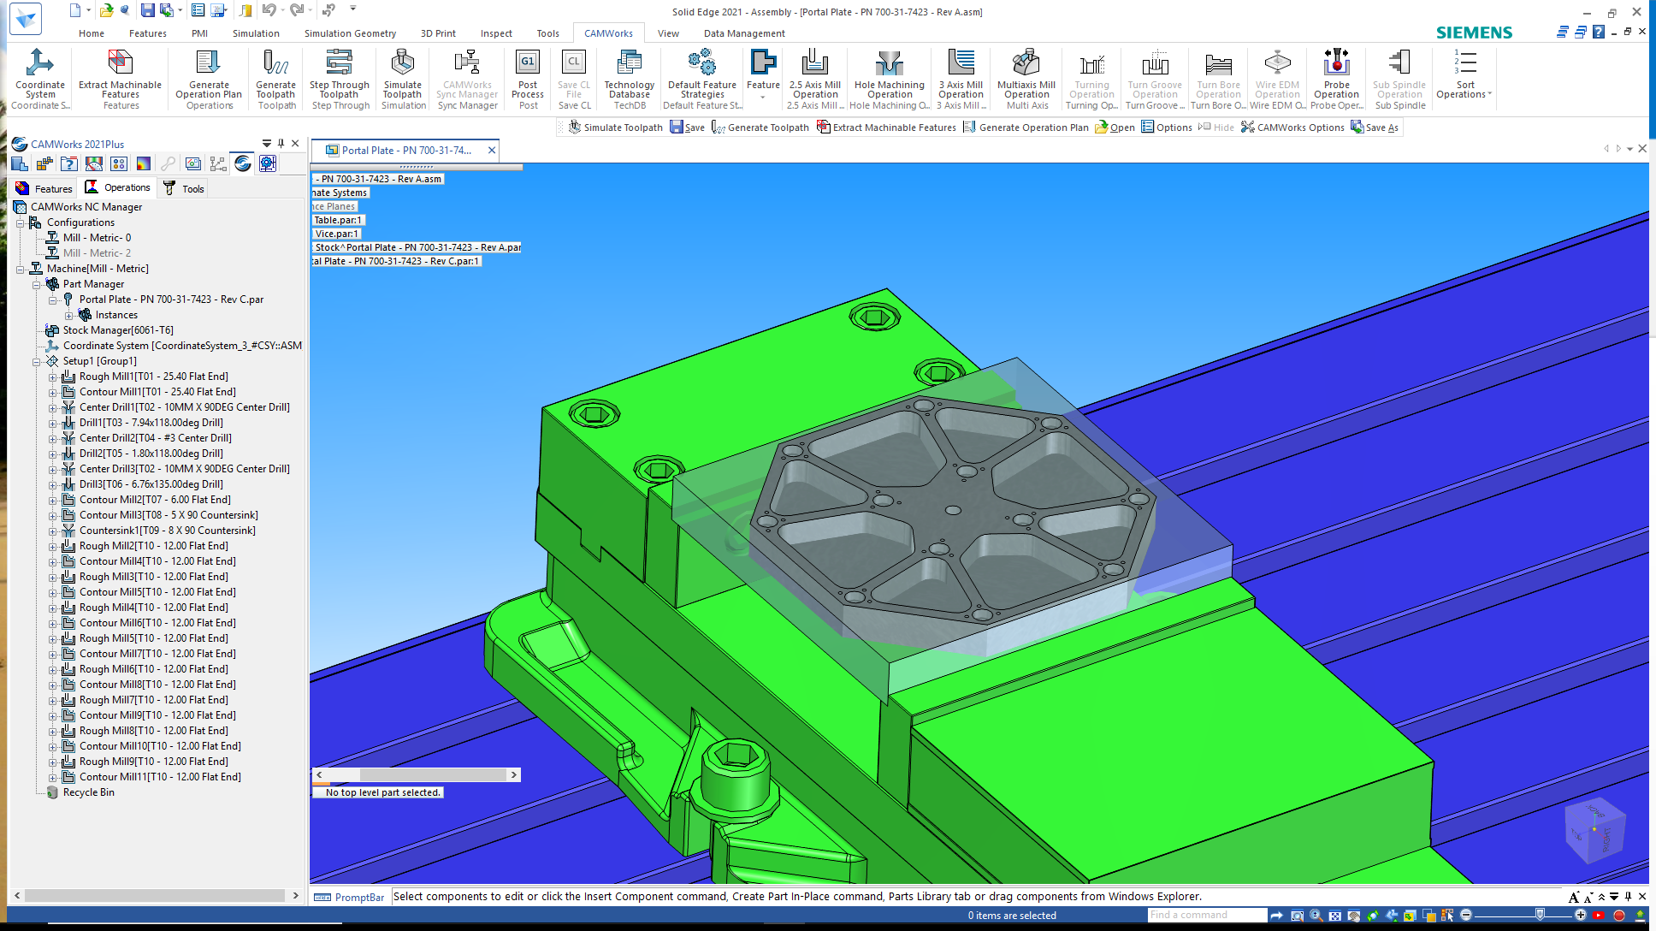1656x931 pixels.
Task: Open the CAMWorks swirl pane icon
Action: coord(243,163)
